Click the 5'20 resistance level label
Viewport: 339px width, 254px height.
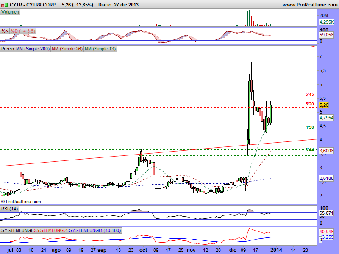point(310,104)
